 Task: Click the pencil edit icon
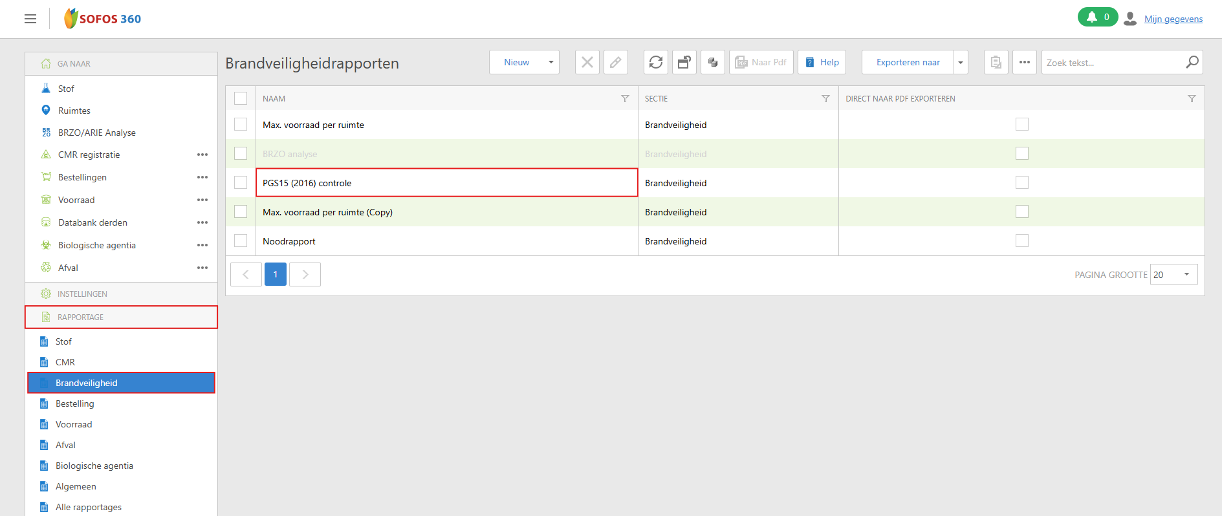pyautogui.click(x=615, y=62)
